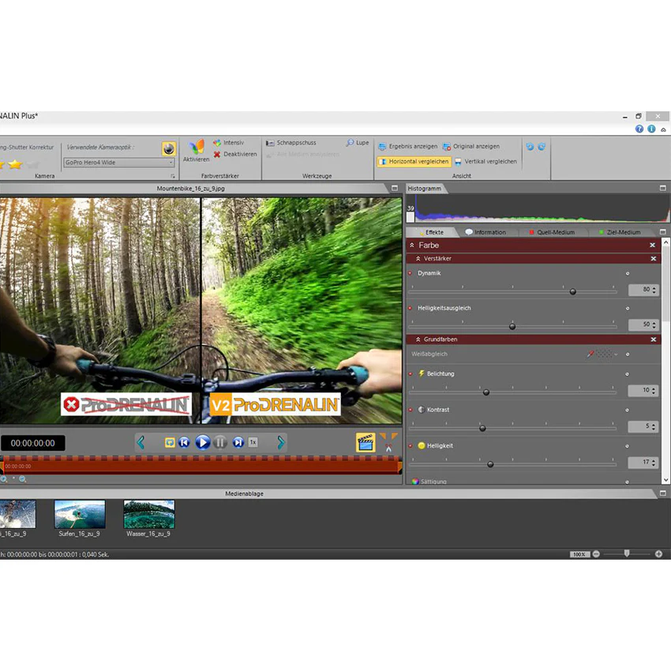Screen dimensions: 671x671
Task: Click small circle reset at Helligkeitsausgleich row
Action: coord(628,309)
